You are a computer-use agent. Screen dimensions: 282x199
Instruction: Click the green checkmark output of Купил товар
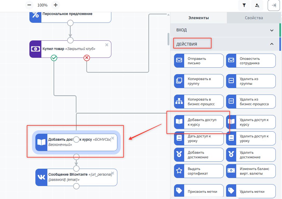point(54,58)
